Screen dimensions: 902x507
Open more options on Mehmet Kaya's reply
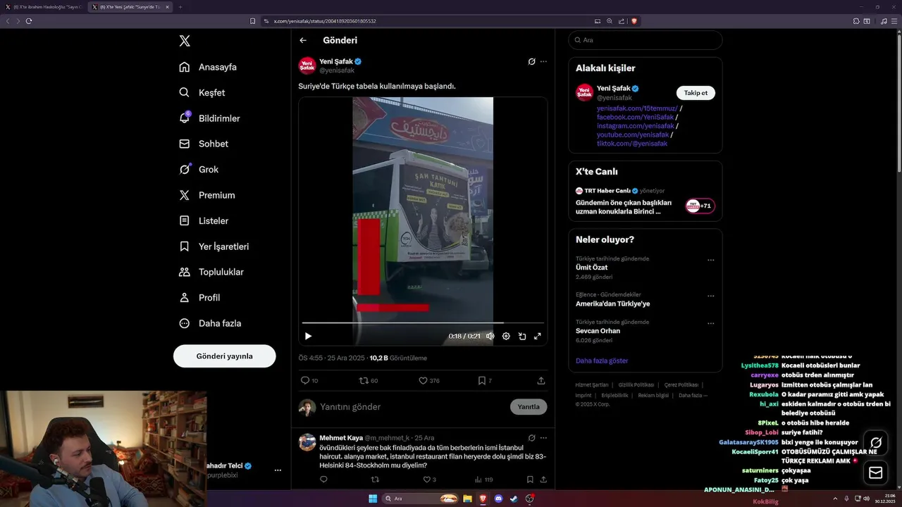pyautogui.click(x=543, y=438)
